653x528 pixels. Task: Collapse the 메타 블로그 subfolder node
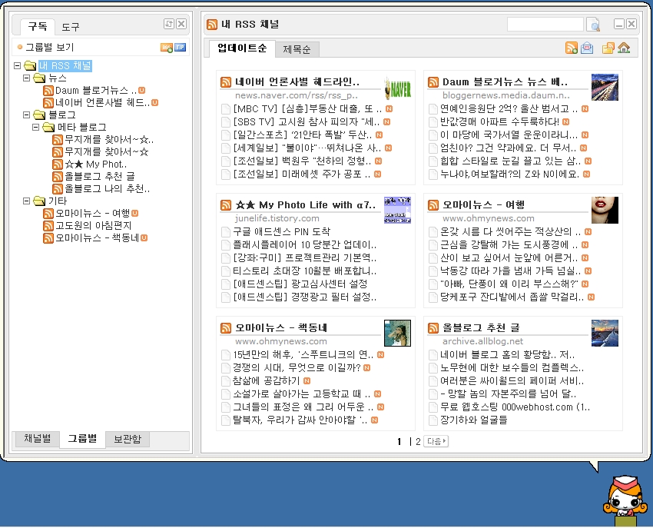click(35, 127)
